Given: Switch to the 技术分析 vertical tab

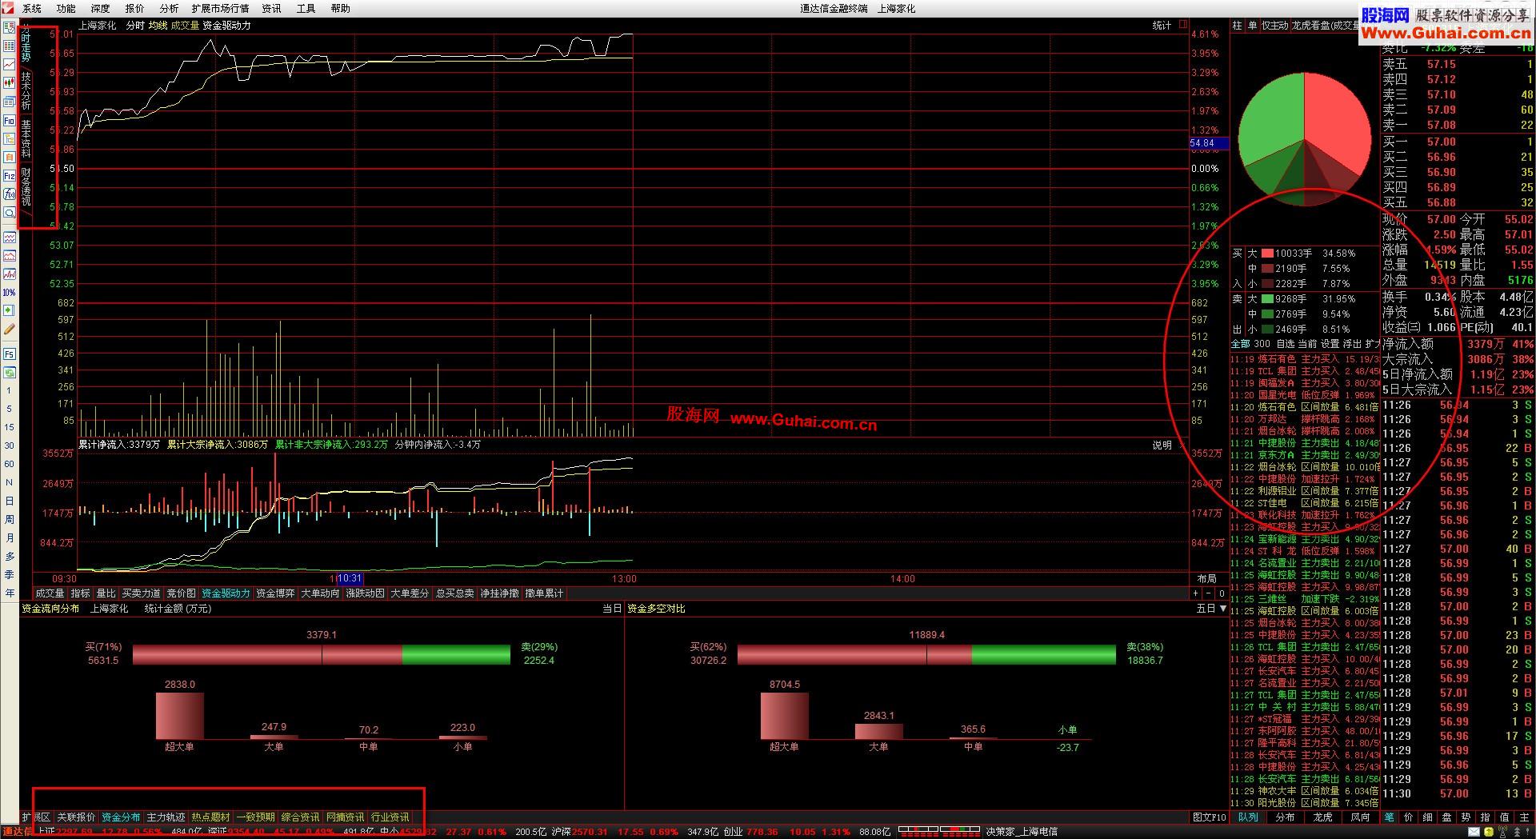Looking at the screenshot, I should coord(26,90).
